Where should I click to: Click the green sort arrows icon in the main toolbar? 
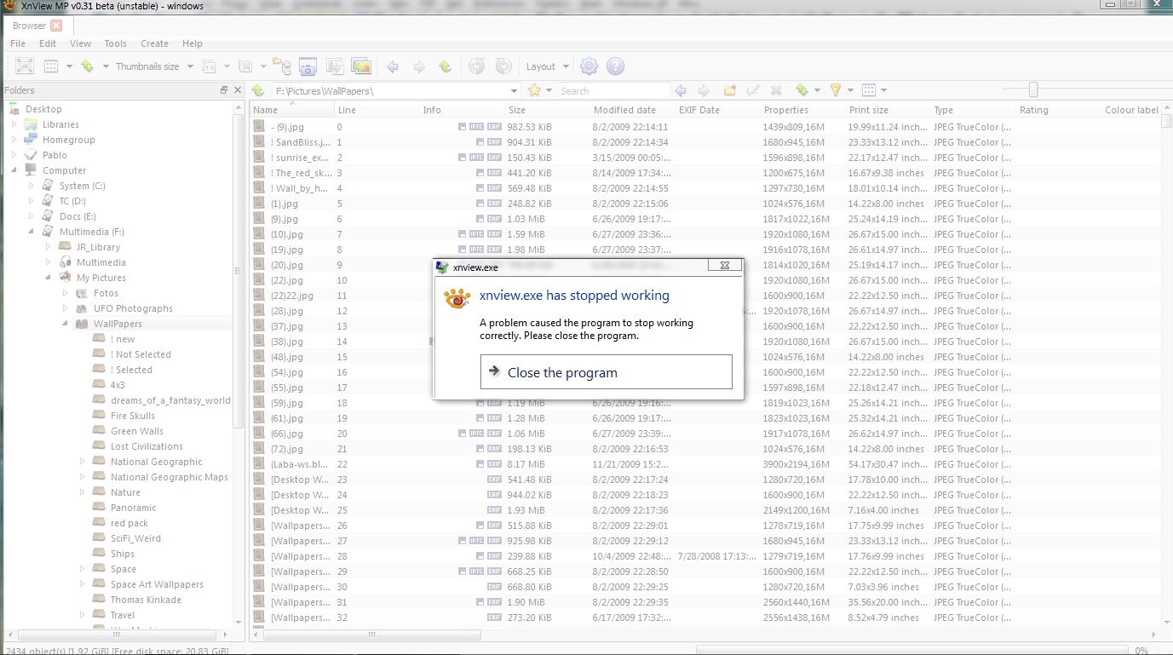coord(87,66)
